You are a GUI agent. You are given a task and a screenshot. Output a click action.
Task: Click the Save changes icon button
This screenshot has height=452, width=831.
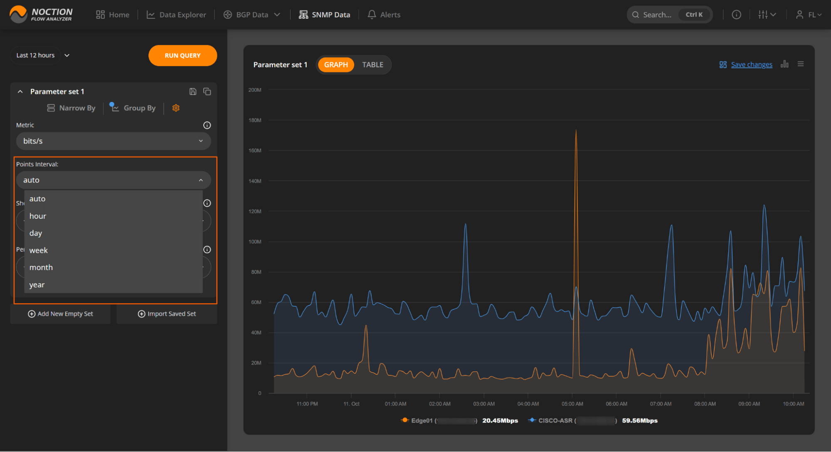[723, 64]
